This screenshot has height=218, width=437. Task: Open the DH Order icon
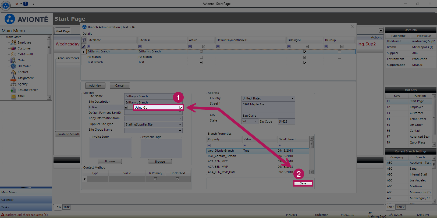click(13, 66)
